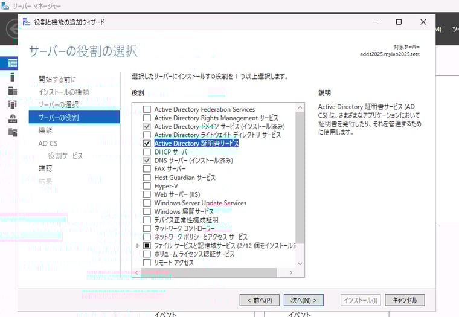
Task: Click roles list scroll right arrow
Action: point(290,272)
